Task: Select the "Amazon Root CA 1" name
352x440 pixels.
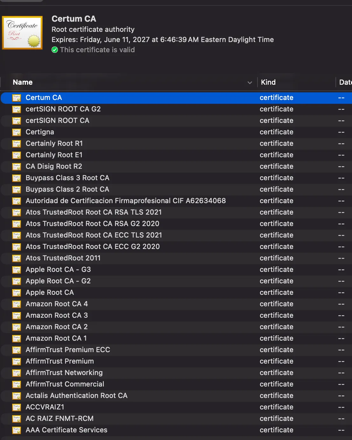Action: point(56,338)
